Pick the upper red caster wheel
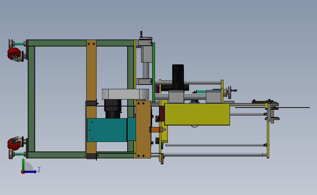317x195 pixels. (14, 54)
